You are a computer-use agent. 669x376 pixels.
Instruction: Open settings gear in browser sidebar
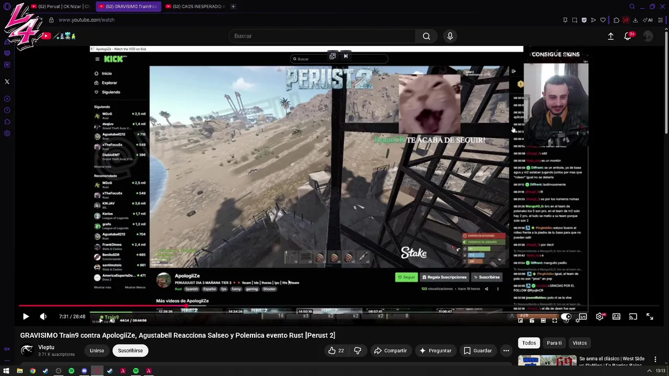tap(7, 133)
